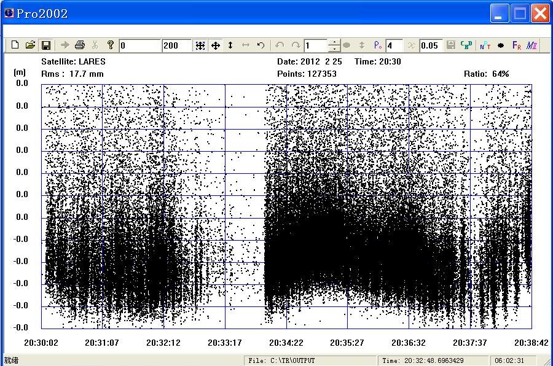Open a file with the folder icon
553x366 pixels.
click(x=30, y=45)
